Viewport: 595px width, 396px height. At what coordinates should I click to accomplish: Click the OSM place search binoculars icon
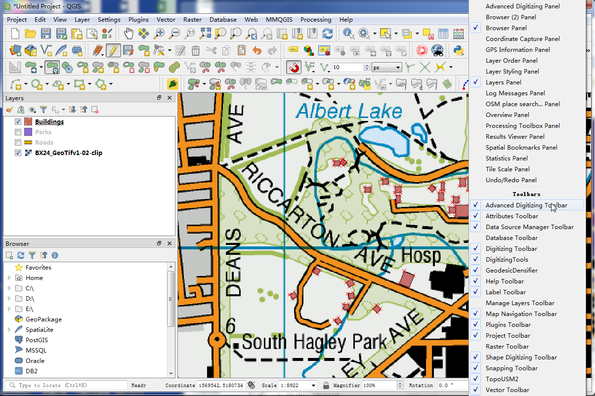pos(437,50)
